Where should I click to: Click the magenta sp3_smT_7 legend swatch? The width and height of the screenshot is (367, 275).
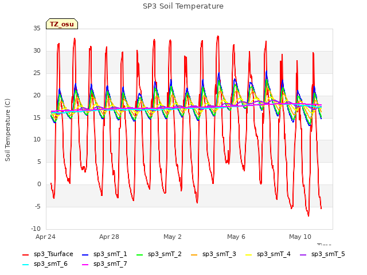[x=85, y=265]
